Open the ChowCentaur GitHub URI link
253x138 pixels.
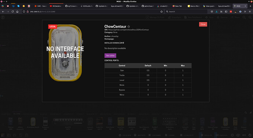pyautogui.click(x=128, y=30)
